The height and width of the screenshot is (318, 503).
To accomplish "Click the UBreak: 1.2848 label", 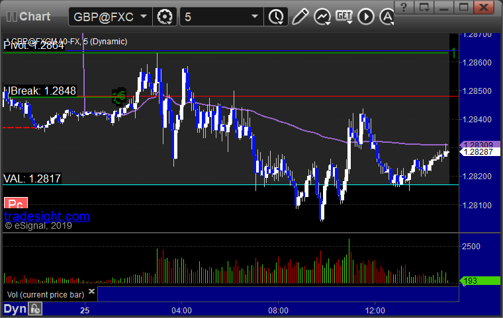I will 40,91.
